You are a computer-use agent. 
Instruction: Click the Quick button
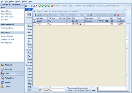click(88, 90)
